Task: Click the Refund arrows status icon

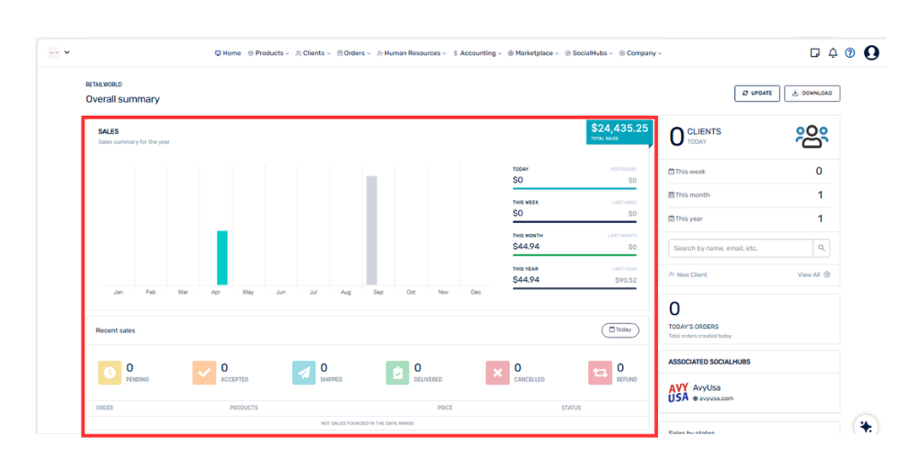Action: [600, 372]
